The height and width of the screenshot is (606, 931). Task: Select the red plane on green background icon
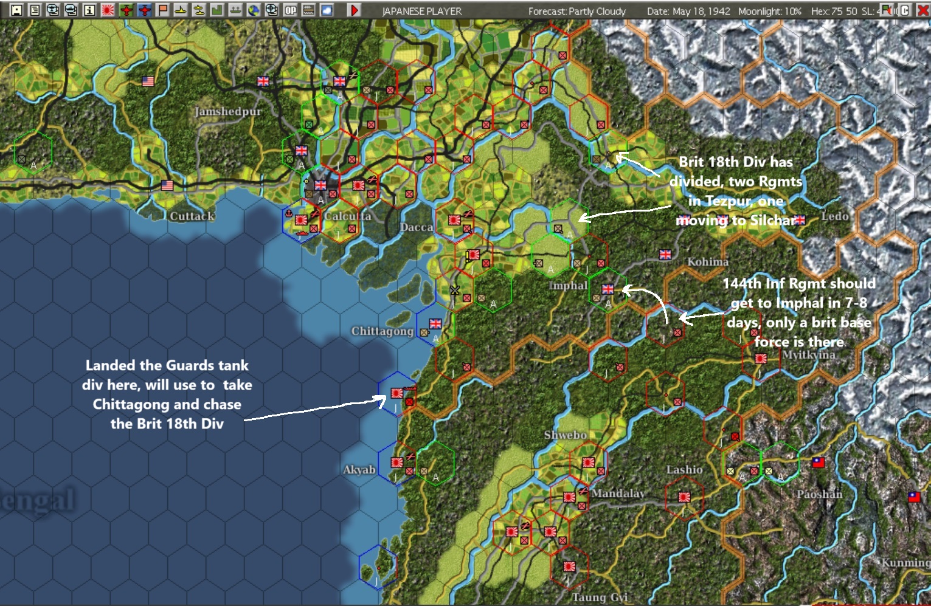(126, 10)
